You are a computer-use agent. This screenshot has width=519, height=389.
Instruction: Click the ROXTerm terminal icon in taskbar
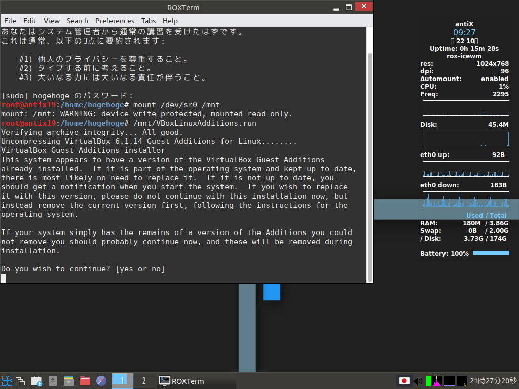point(165,381)
